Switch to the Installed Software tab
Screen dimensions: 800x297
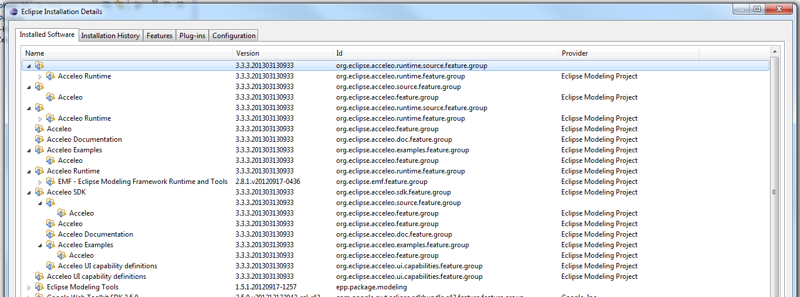click(x=47, y=35)
